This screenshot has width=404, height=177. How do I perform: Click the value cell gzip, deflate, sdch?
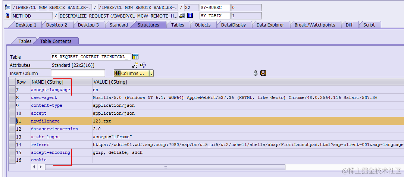pyautogui.click(x=248, y=152)
